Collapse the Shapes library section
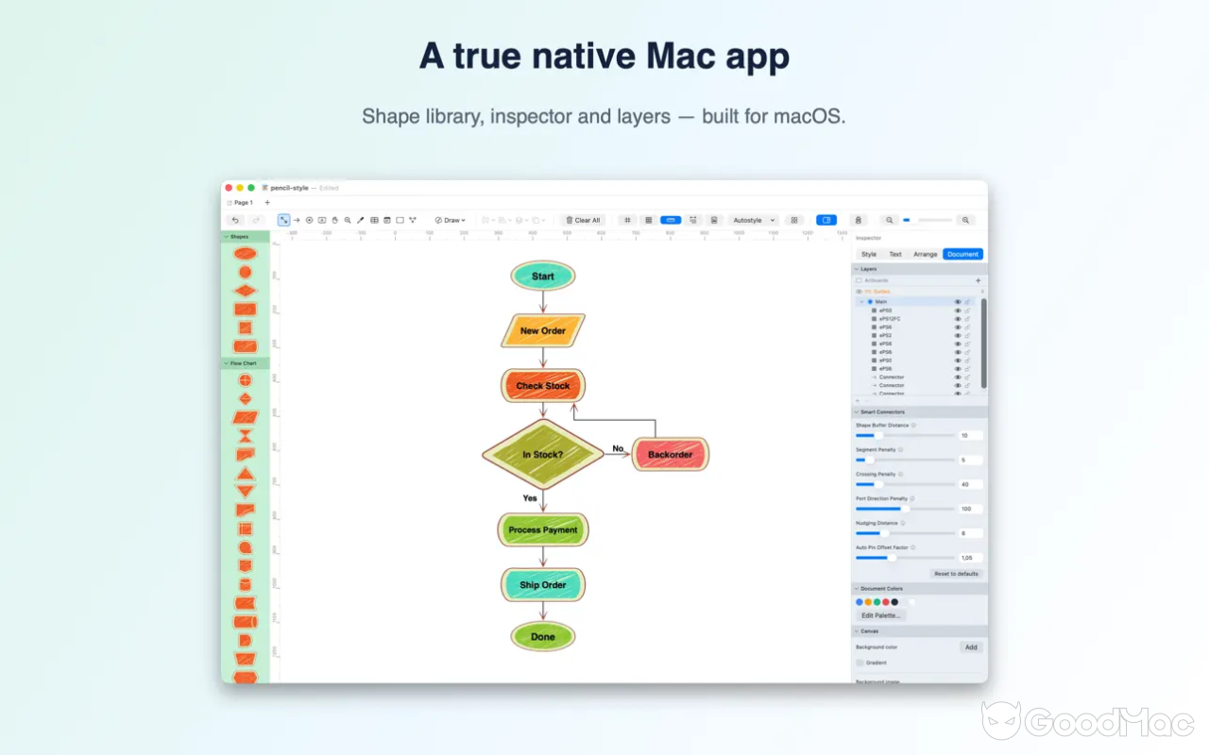This screenshot has width=1209, height=755. click(x=227, y=237)
